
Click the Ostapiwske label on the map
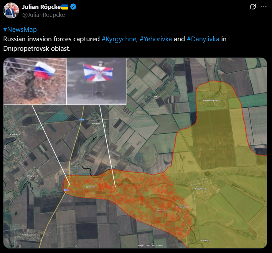click(32, 176)
